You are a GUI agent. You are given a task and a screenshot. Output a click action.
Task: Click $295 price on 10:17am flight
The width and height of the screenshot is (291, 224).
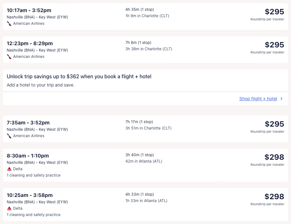click(274, 12)
